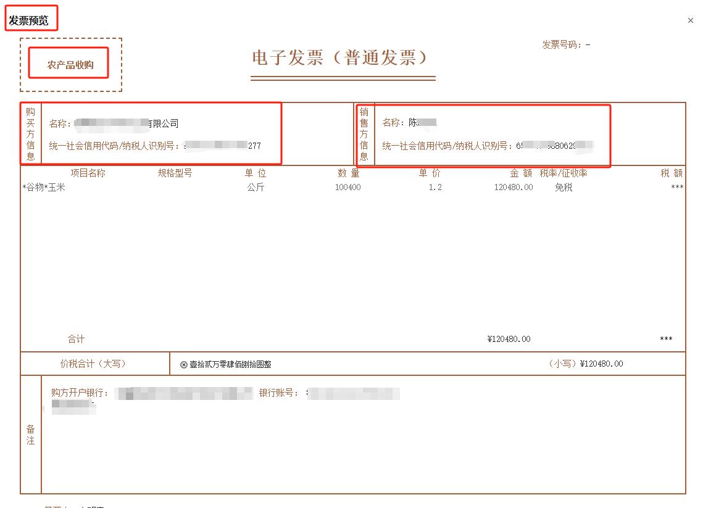Select the seller taxpayer identification number
This screenshot has height=508, width=703.
click(x=554, y=146)
